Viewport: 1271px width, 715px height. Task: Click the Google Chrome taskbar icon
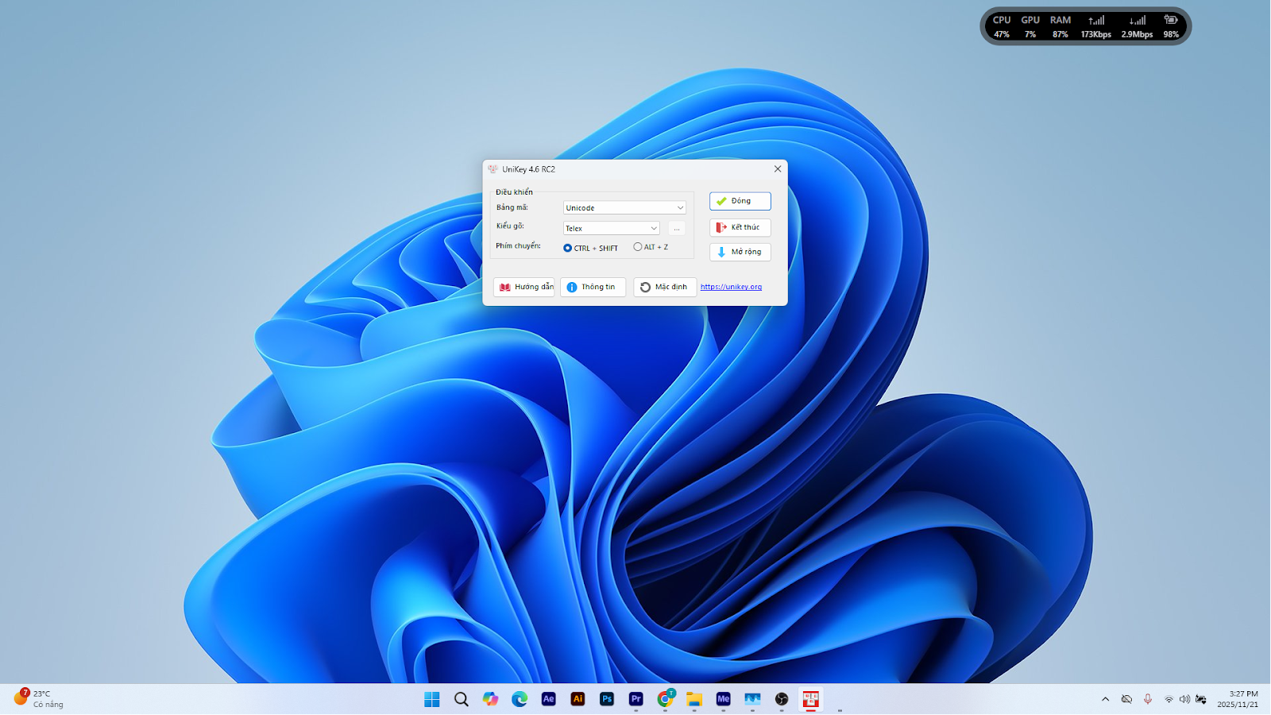click(x=665, y=699)
